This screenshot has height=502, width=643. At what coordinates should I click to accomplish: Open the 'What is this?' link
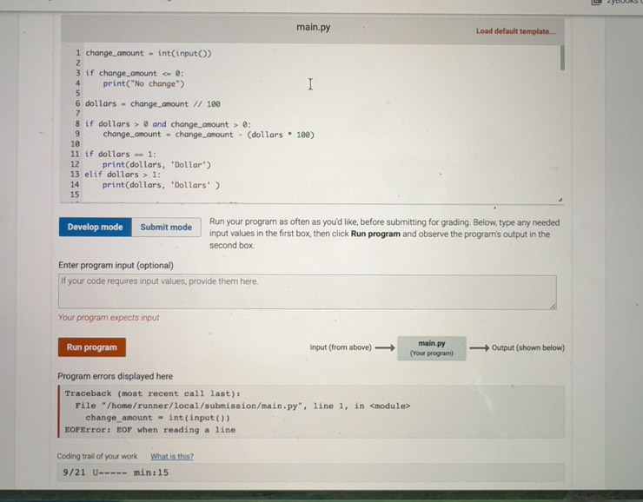[x=172, y=457]
